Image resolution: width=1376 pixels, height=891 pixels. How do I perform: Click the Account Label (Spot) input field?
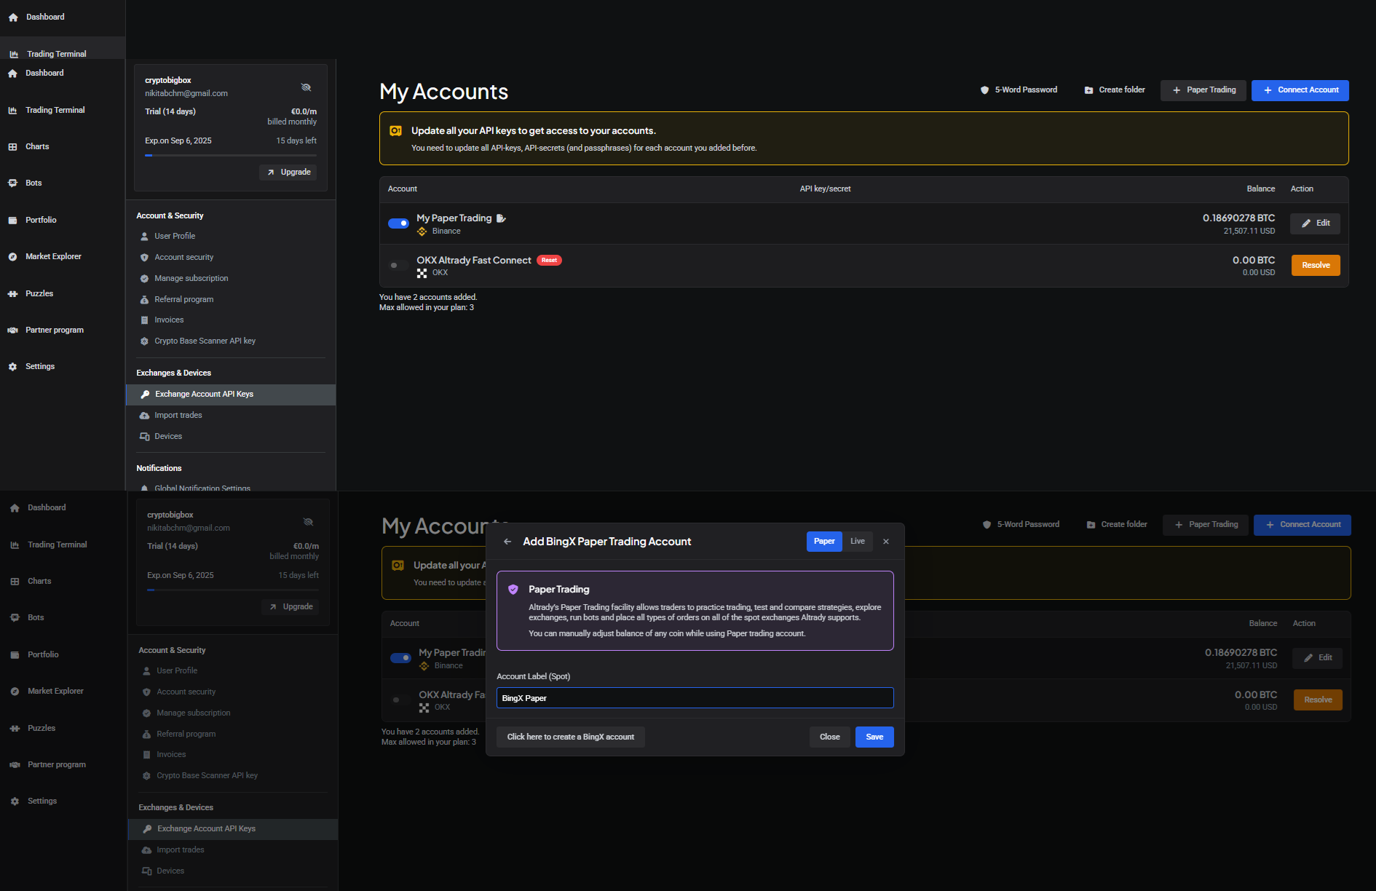tap(695, 698)
